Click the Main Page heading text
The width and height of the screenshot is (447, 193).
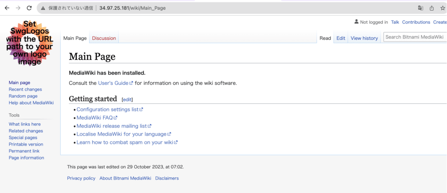pos(92,56)
